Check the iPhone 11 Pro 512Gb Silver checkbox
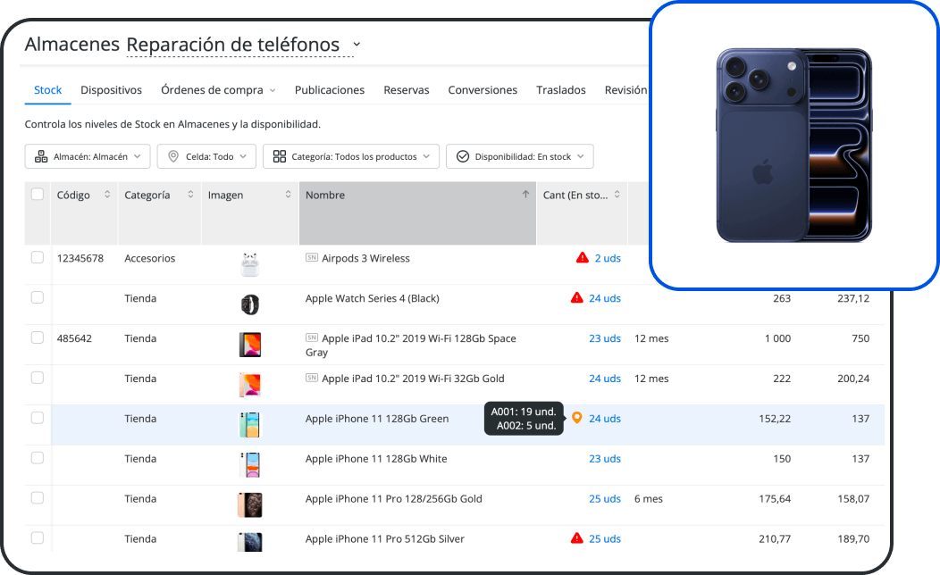 (38, 537)
